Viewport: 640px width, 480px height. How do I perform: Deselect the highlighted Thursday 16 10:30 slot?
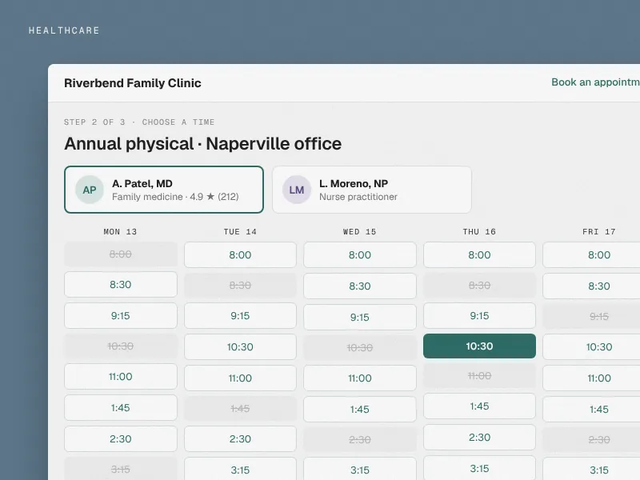pos(479,346)
